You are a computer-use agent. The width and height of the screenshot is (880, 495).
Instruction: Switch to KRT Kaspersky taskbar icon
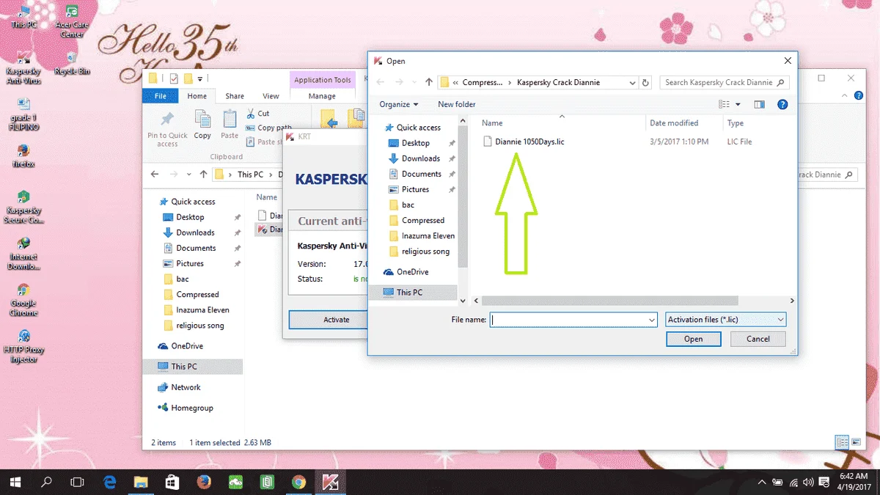[x=330, y=482]
